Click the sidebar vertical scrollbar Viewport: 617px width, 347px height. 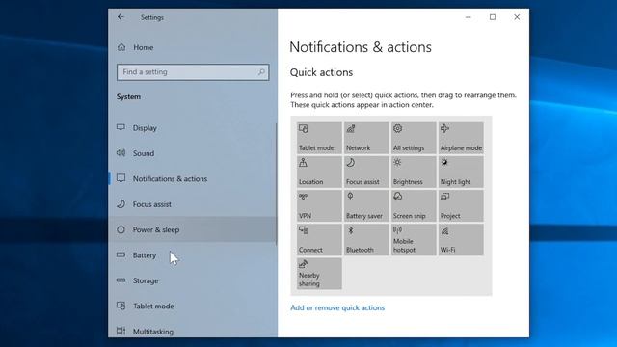(277, 184)
